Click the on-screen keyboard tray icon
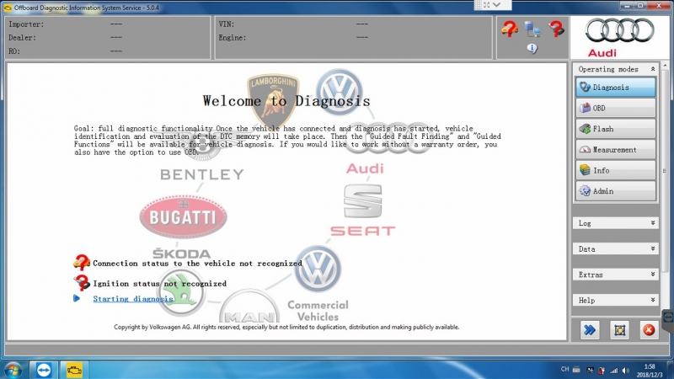 [x=576, y=370]
